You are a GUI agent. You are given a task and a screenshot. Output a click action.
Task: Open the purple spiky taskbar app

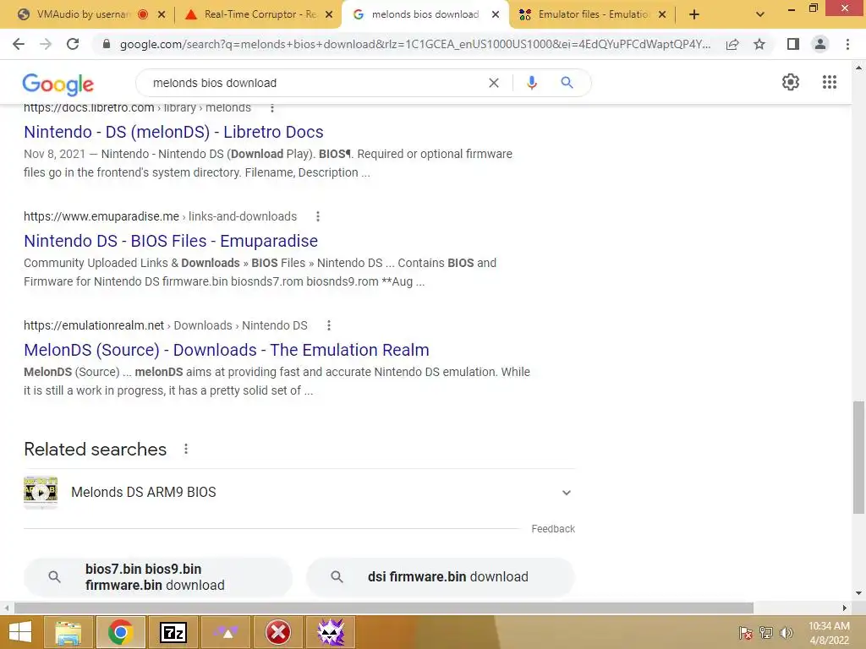[x=331, y=632]
